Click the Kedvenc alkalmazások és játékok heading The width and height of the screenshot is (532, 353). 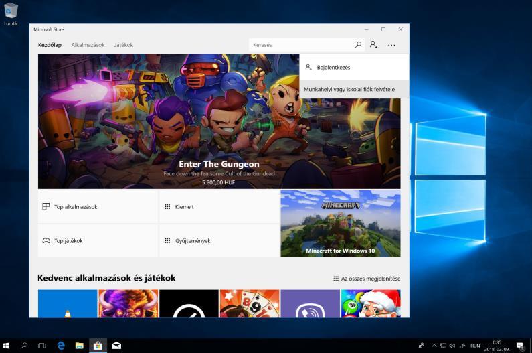point(106,278)
